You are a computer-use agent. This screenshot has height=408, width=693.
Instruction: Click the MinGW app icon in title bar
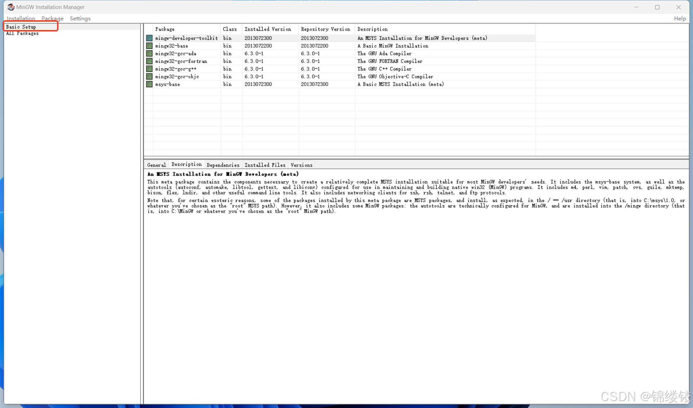tap(11, 7)
